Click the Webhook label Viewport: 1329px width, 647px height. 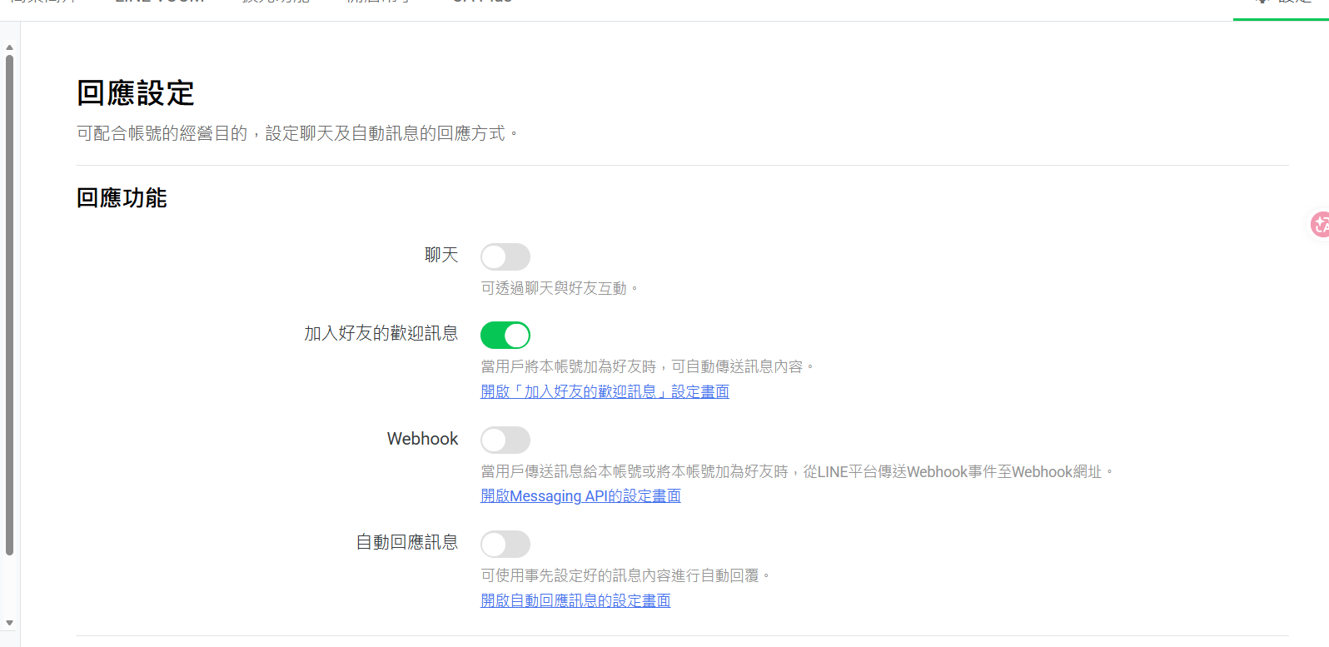(x=423, y=439)
